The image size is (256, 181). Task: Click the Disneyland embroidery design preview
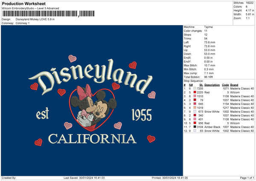[92, 100]
